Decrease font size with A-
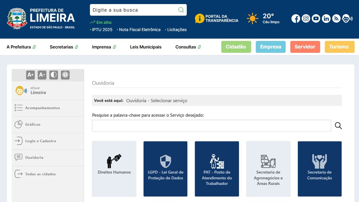The width and height of the screenshot is (359, 202). pos(42,75)
